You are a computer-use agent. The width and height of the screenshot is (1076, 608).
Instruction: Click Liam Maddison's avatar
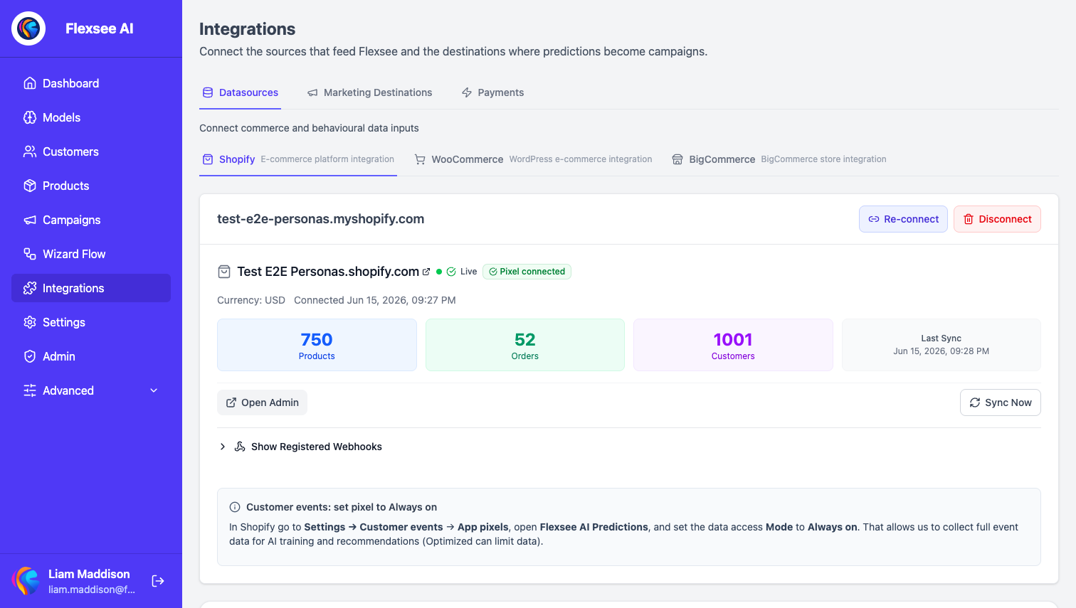(27, 581)
